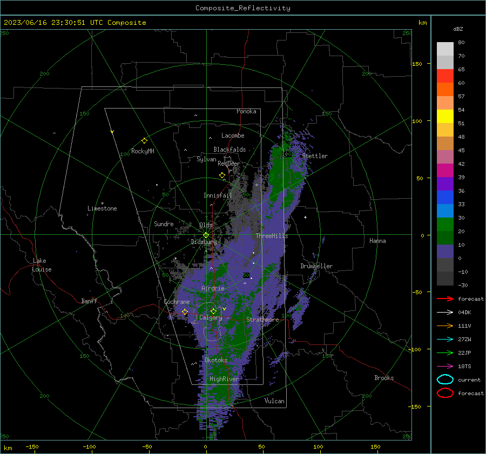Click the Blackfalds map label
This screenshot has height=454, width=486.
click(x=230, y=150)
